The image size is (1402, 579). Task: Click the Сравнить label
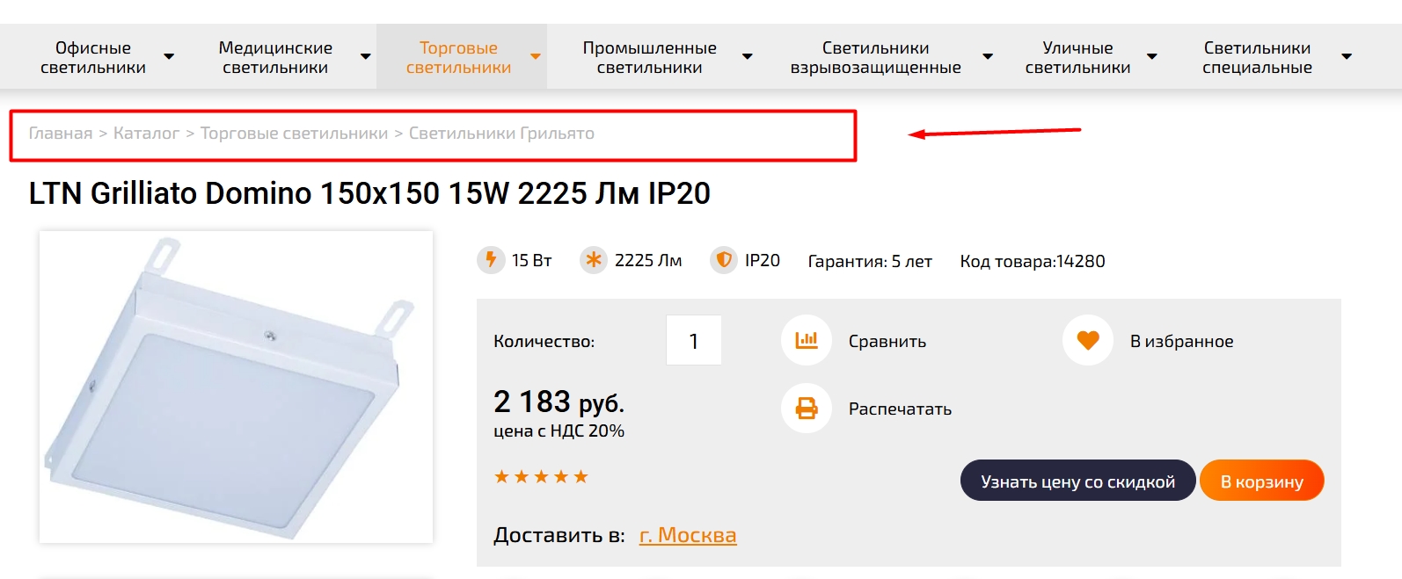tap(887, 342)
